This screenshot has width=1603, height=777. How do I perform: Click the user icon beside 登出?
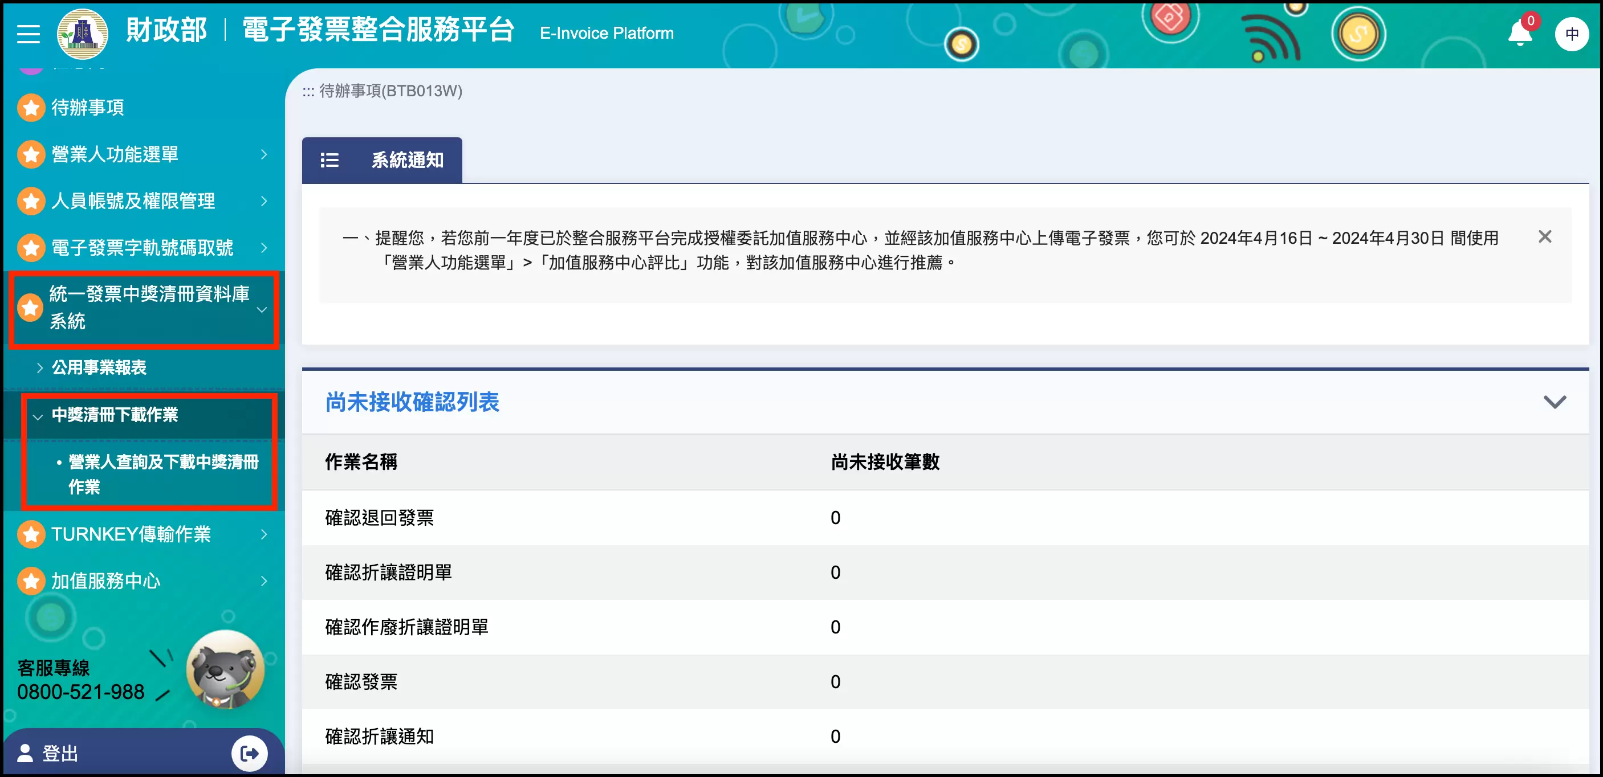25,753
